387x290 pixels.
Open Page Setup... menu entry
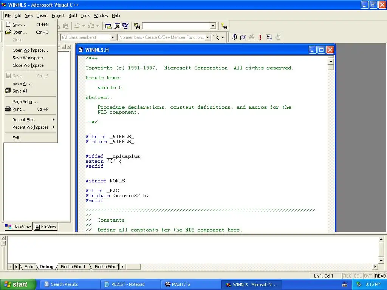31,102
